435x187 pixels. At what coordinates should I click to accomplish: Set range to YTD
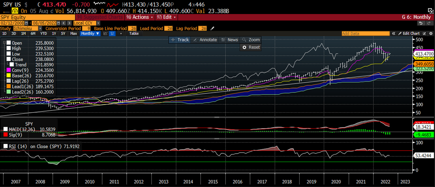pos(43,34)
